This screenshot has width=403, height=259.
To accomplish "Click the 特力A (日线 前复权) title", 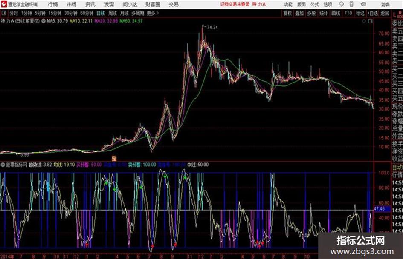I will click(x=20, y=21).
